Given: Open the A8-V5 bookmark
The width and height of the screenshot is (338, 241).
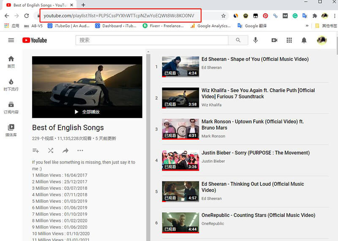Looking at the screenshot, I should coord(33,26).
